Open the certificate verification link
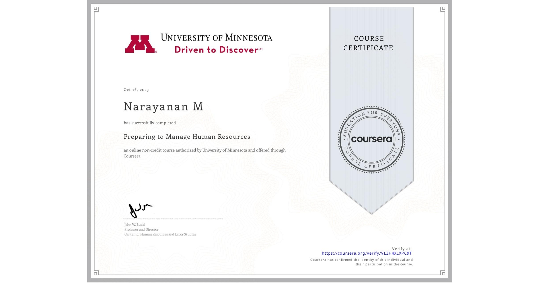Screen dimensions: 540x283 tap(367, 253)
